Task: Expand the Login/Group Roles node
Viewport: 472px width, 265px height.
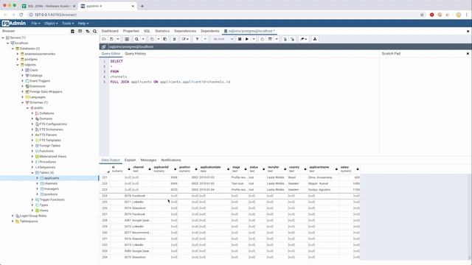Action: click(x=13, y=216)
